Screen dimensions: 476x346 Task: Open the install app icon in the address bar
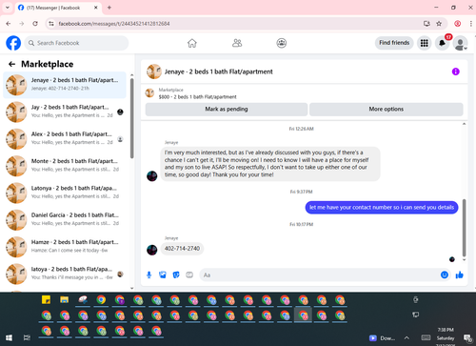[426, 24]
